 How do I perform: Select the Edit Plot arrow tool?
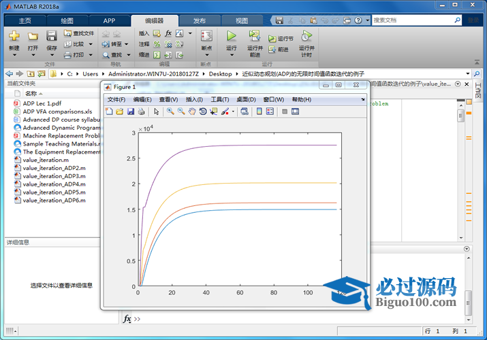[156, 112]
